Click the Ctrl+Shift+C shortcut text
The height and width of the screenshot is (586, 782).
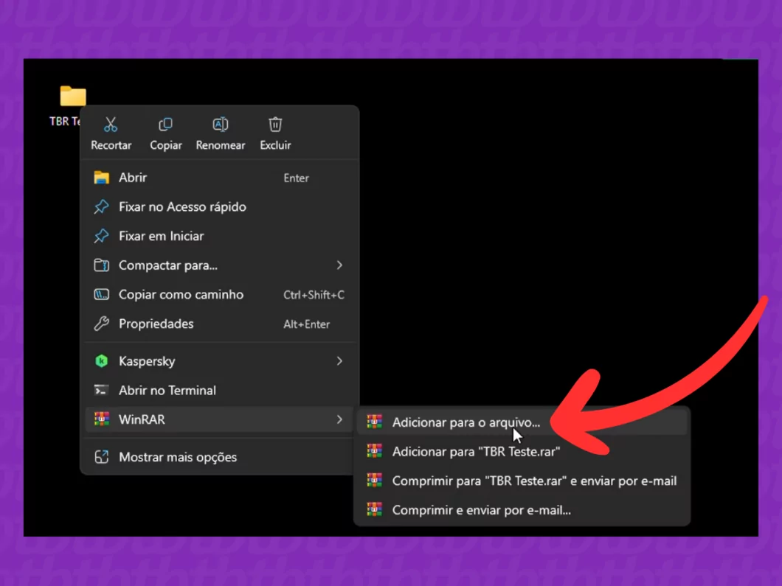pyautogui.click(x=314, y=295)
